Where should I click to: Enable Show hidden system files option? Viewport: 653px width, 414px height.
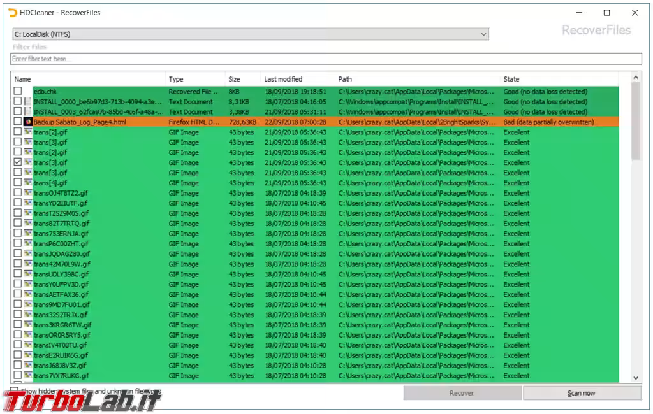tap(14, 390)
